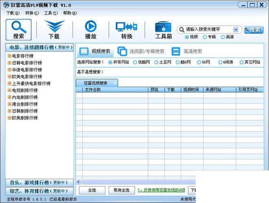Click the 全选 select-all button
This screenshot has width=269, height=203.
pos(92,190)
